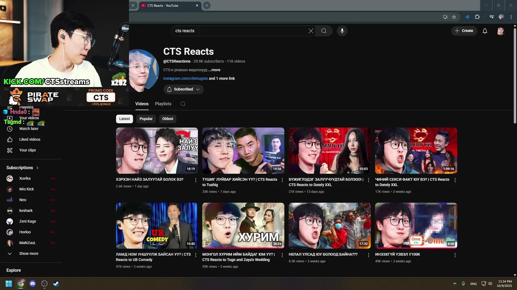Select the Oldest filter chip
517x290 pixels.
168,119
